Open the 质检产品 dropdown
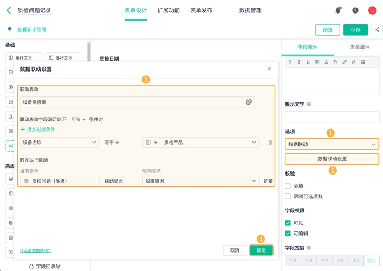 pyautogui.click(x=210, y=142)
